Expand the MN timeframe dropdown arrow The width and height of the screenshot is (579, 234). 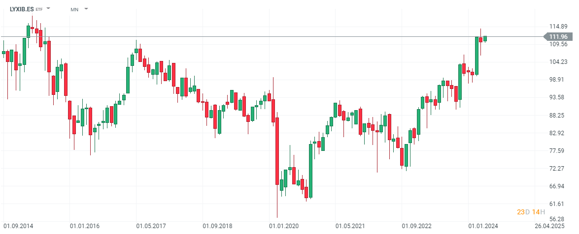point(86,9)
